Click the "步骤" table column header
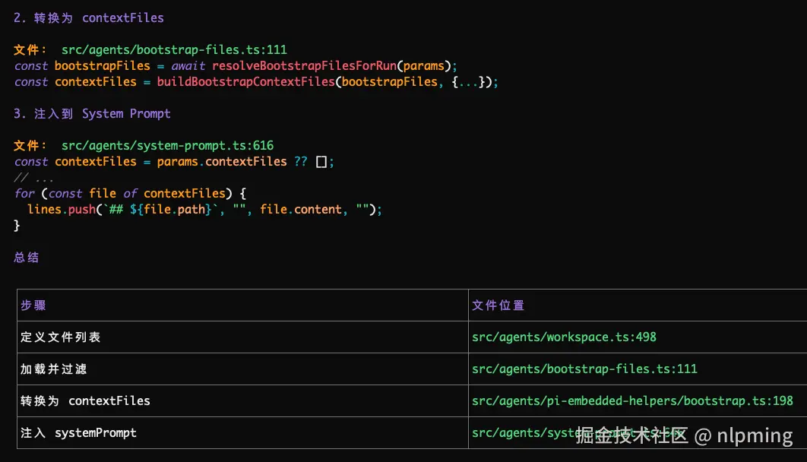This screenshot has width=807, height=462. [x=33, y=305]
